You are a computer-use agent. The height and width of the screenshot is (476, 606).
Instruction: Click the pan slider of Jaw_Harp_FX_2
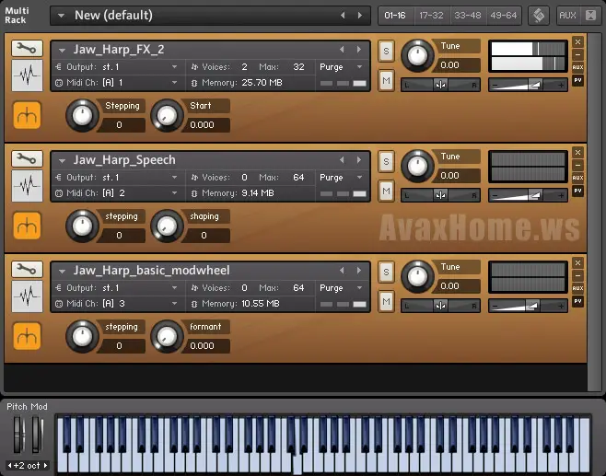point(440,85)
